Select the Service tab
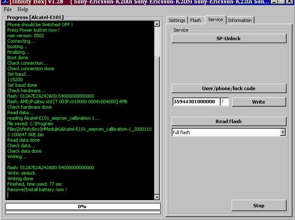The width and height of the screenshot is (295, 220). click(x=216, y=20)
